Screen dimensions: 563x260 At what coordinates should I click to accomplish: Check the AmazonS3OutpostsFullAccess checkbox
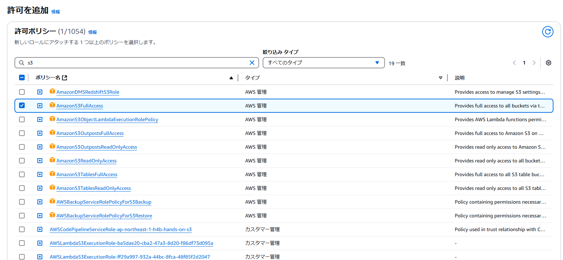(22, 133)
